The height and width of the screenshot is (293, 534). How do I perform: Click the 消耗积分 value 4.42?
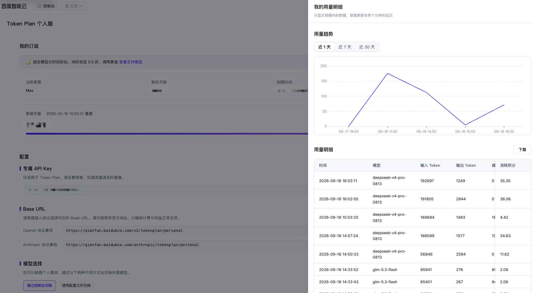pos(504,218)
